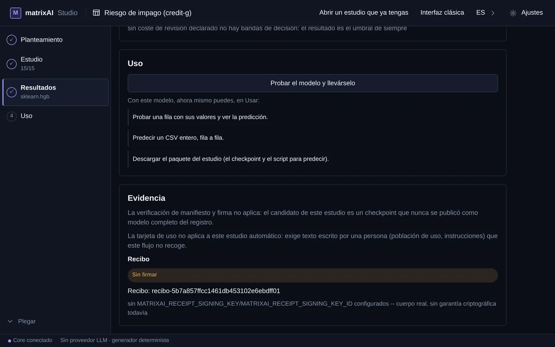The width and height of the screenshot is (555, 347).
Task: Open the Estudio 15/15 step
Action: coord(55,64)
